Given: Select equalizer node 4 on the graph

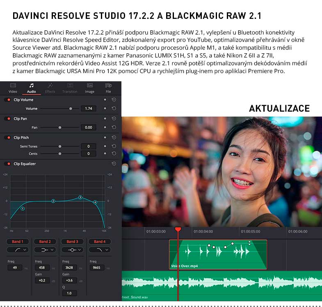Looking at the screenshot, I should pos(95,202).
